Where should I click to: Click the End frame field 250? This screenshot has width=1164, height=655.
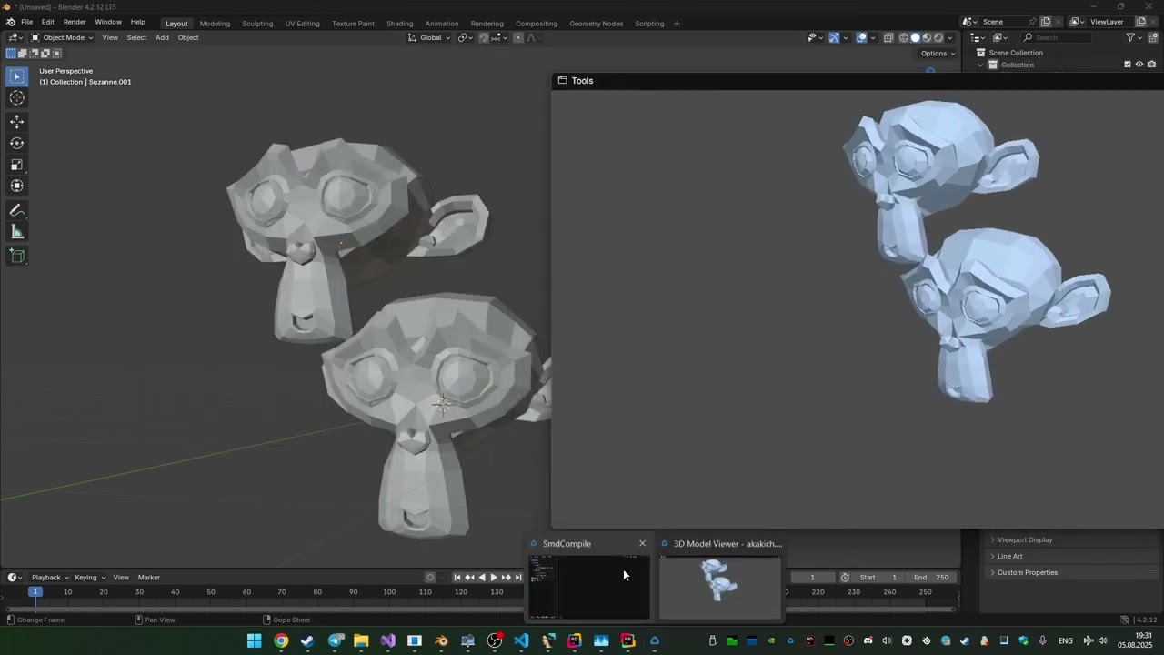tap(931, 577)
